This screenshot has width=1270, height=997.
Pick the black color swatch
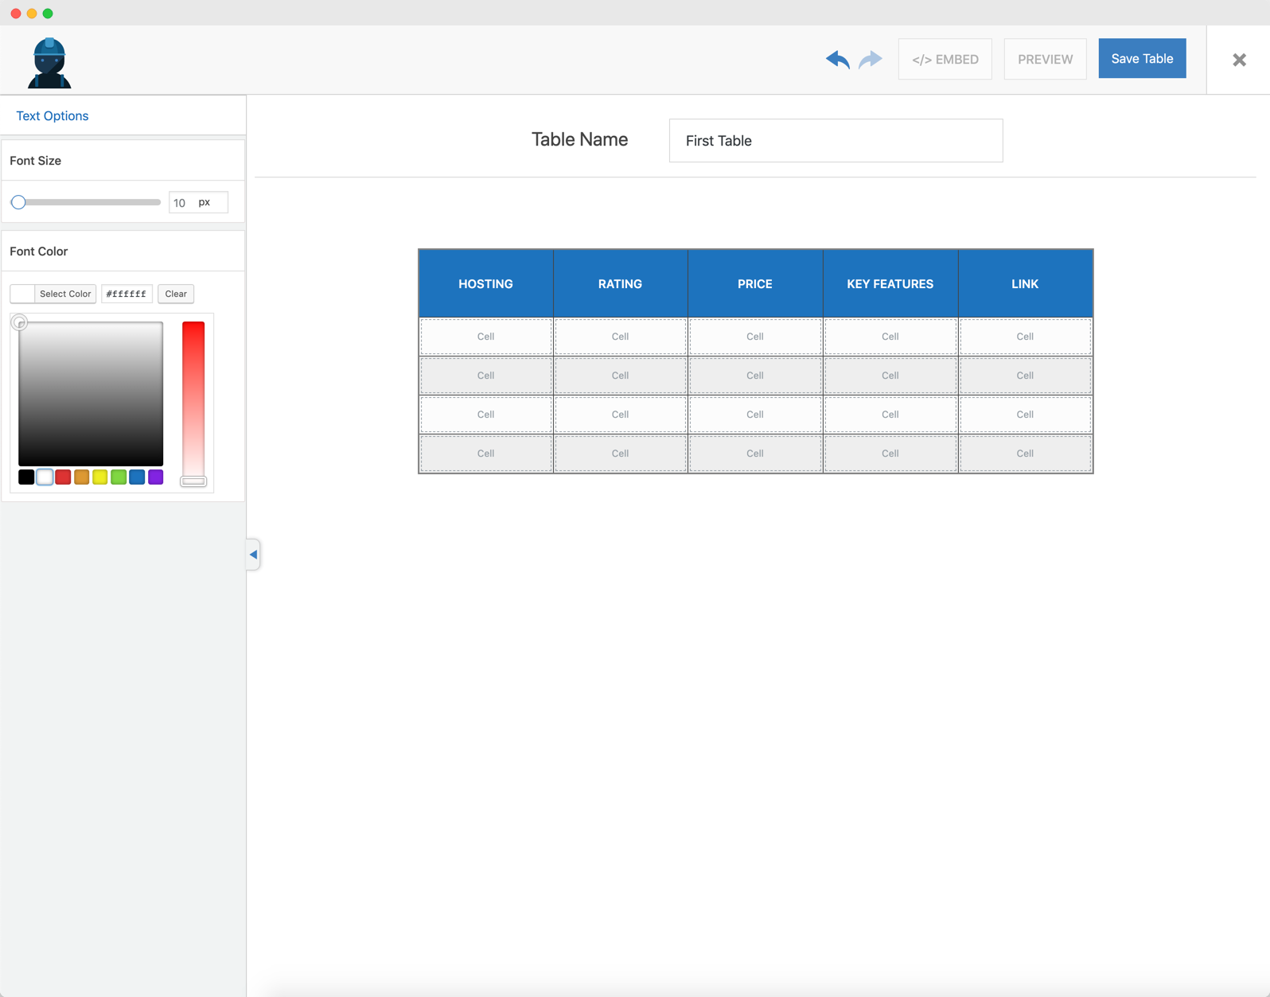pyautogui.click(x=26, y=477)
